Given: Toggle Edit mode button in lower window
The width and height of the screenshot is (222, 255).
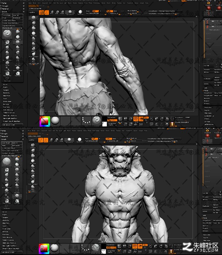Looking at the screenshot, I should coord(41,140).
